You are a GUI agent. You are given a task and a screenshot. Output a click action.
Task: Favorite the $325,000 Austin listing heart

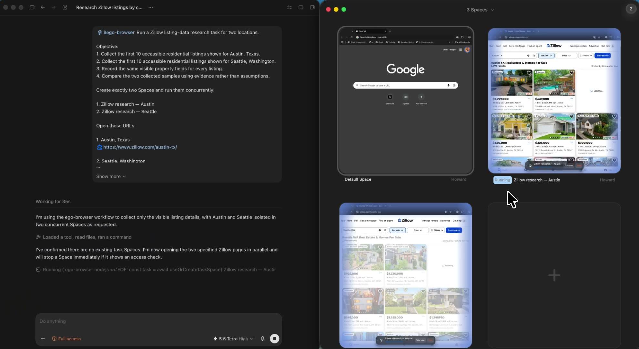(572, 117)
